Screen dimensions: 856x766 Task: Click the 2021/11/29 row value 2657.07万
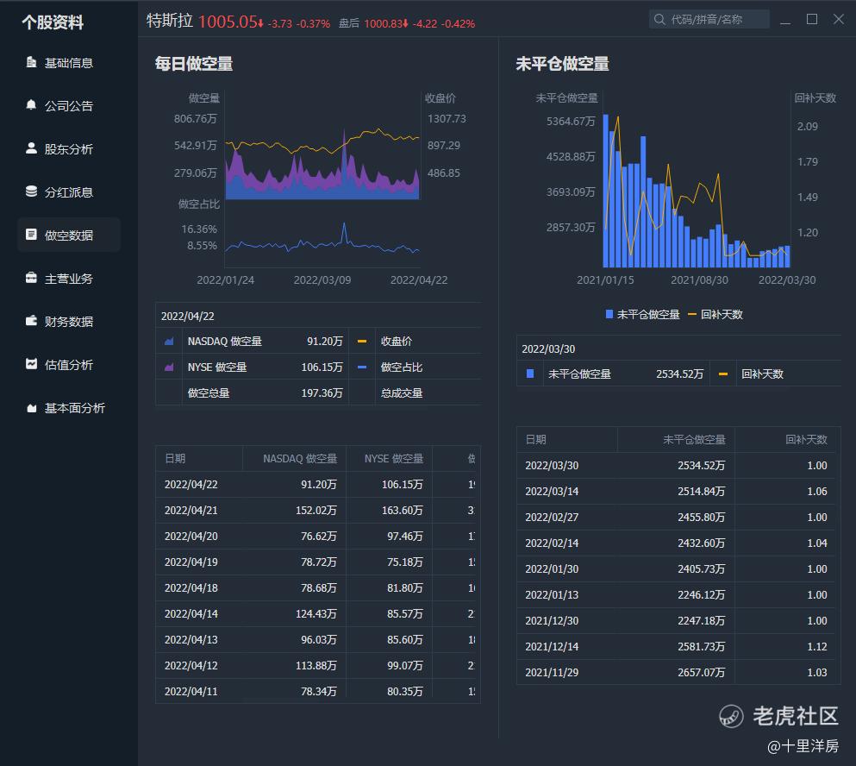pyautogui.click(x=702, y=673)
